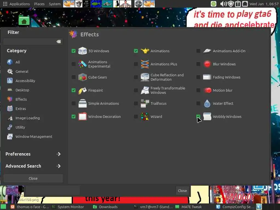Click the clock showing Wed Jan 1

pos(264,4)
